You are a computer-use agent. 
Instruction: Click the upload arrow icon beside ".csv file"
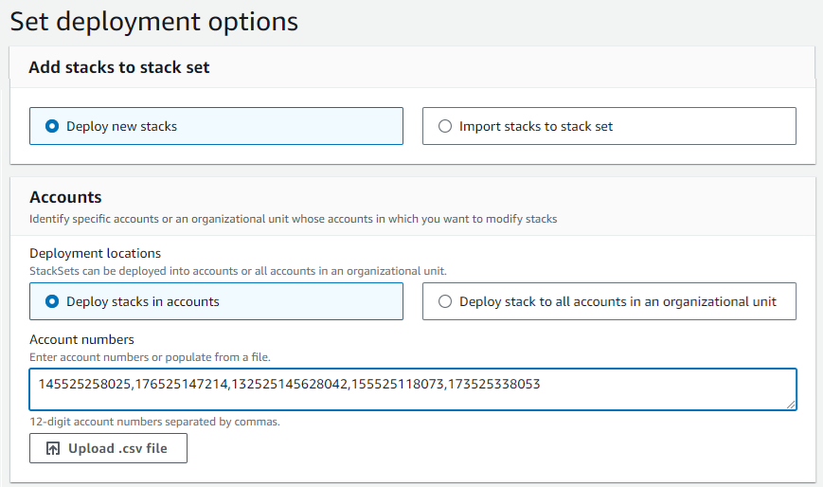click(x=53, y=448)
